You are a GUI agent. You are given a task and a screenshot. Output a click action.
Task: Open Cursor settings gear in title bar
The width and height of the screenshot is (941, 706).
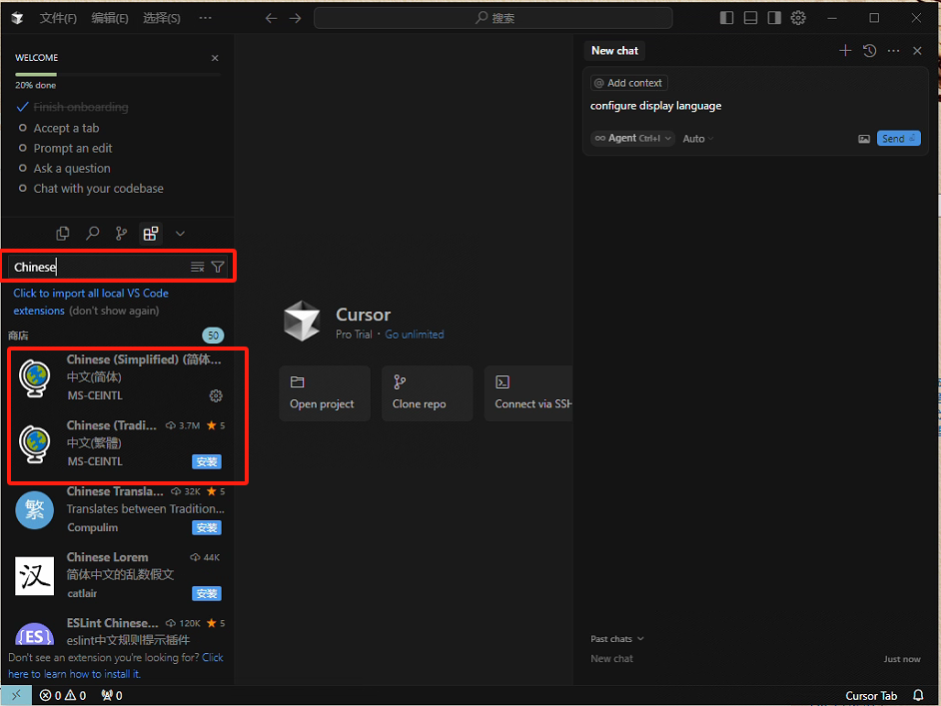[798, 18]
